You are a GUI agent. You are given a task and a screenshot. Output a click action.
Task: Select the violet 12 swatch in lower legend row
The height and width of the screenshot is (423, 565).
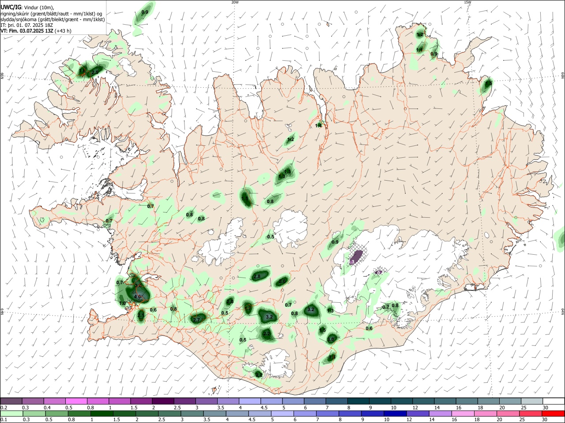pos(418,413)
